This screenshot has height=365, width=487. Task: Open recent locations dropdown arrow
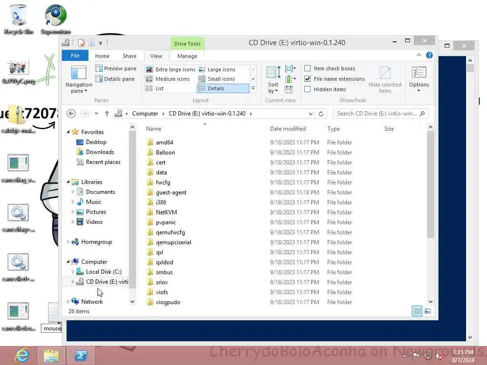click(96, 114)
